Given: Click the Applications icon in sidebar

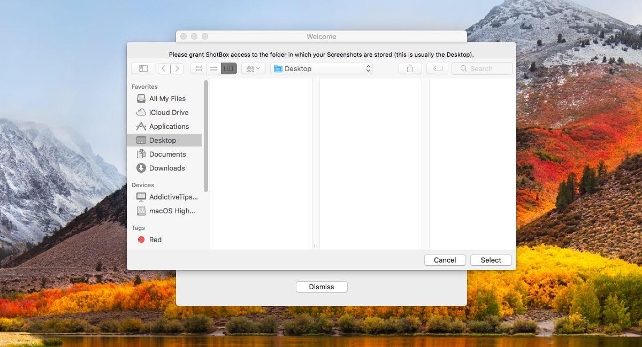Looking at the screenshot, I should pos(141,126).
